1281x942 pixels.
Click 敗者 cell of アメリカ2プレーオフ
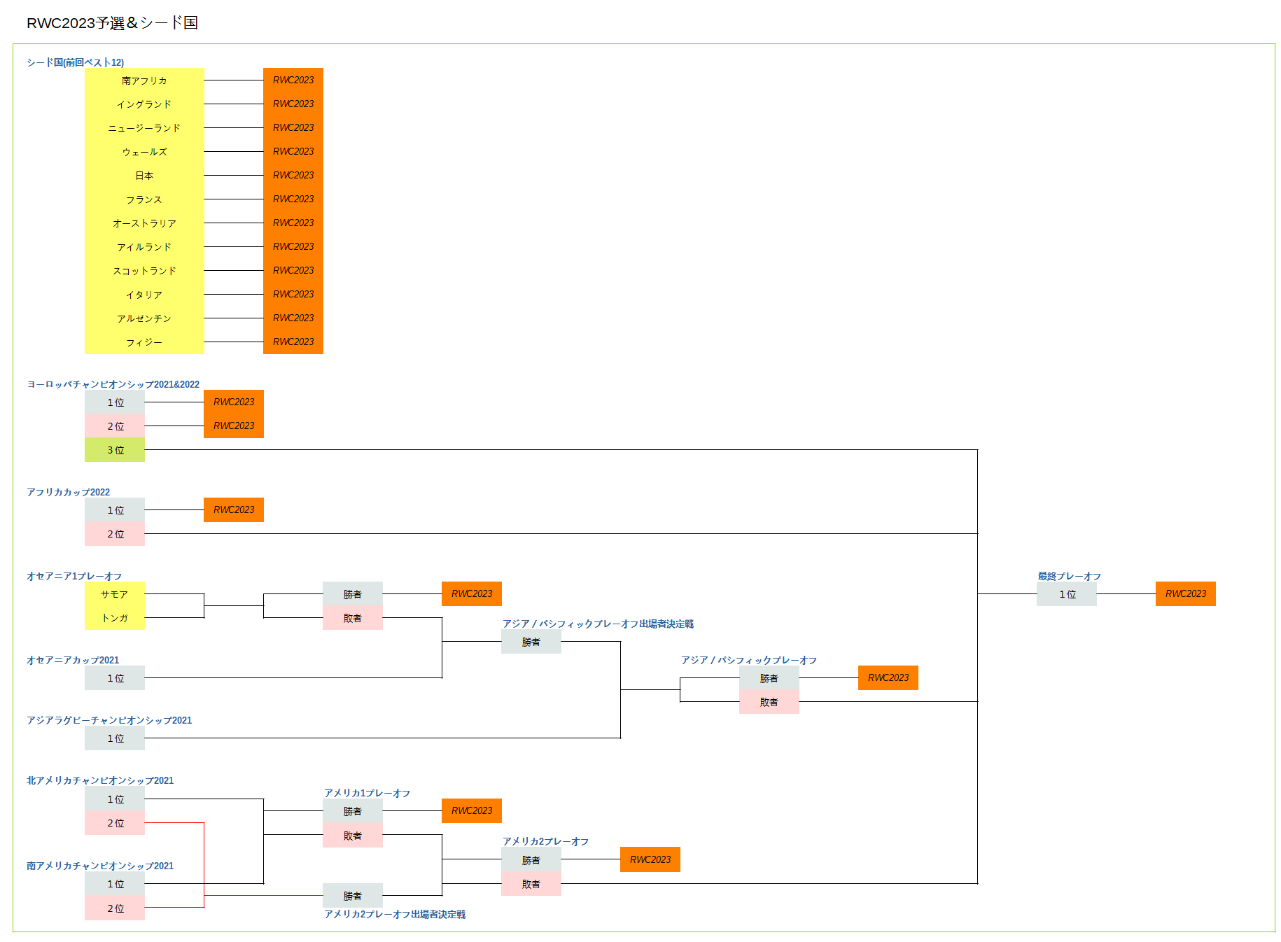coord(531,883)
